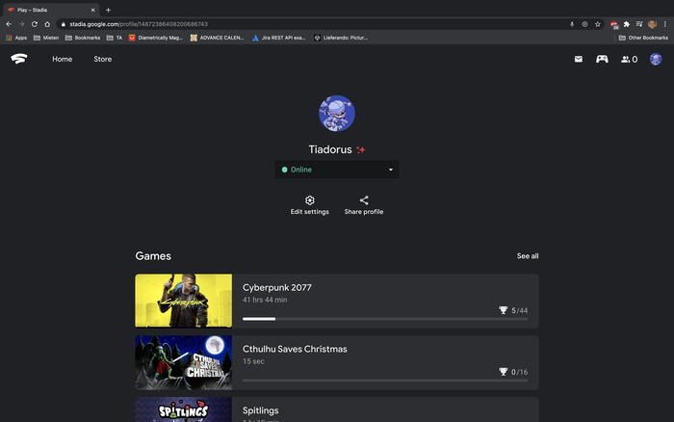674x422 pixels.
Task: Click the Cyberpunk 2077 achievement progress bar
Action: pos(385,319)
